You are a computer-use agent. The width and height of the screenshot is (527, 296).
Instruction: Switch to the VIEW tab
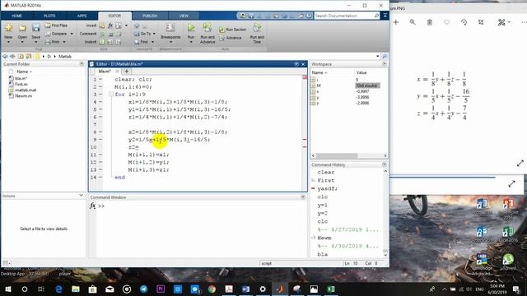pyautogui.click(x=184, y=16)
